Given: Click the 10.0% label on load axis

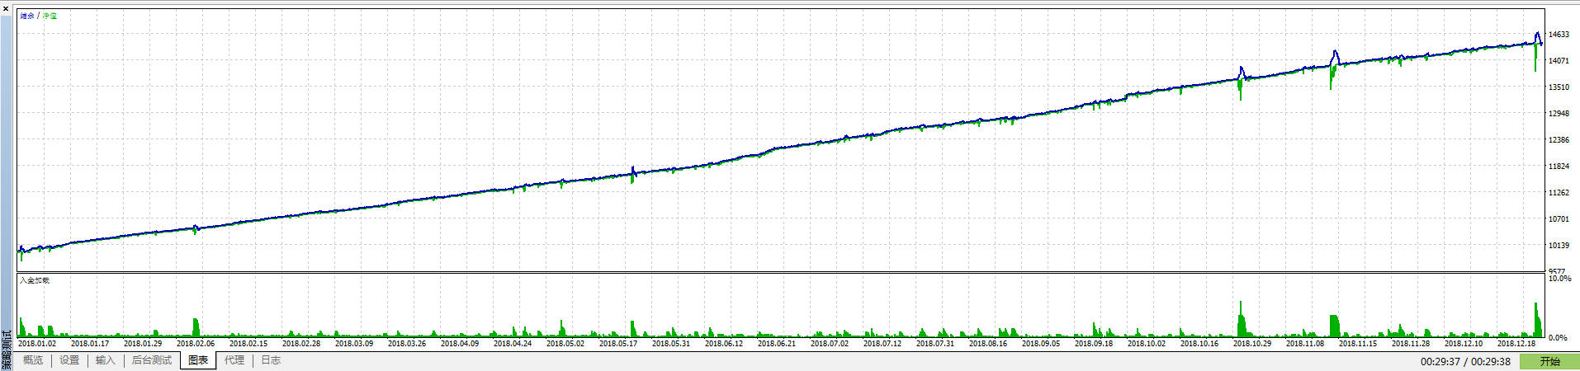Looking at the screenshot, I should (1559, 279).
